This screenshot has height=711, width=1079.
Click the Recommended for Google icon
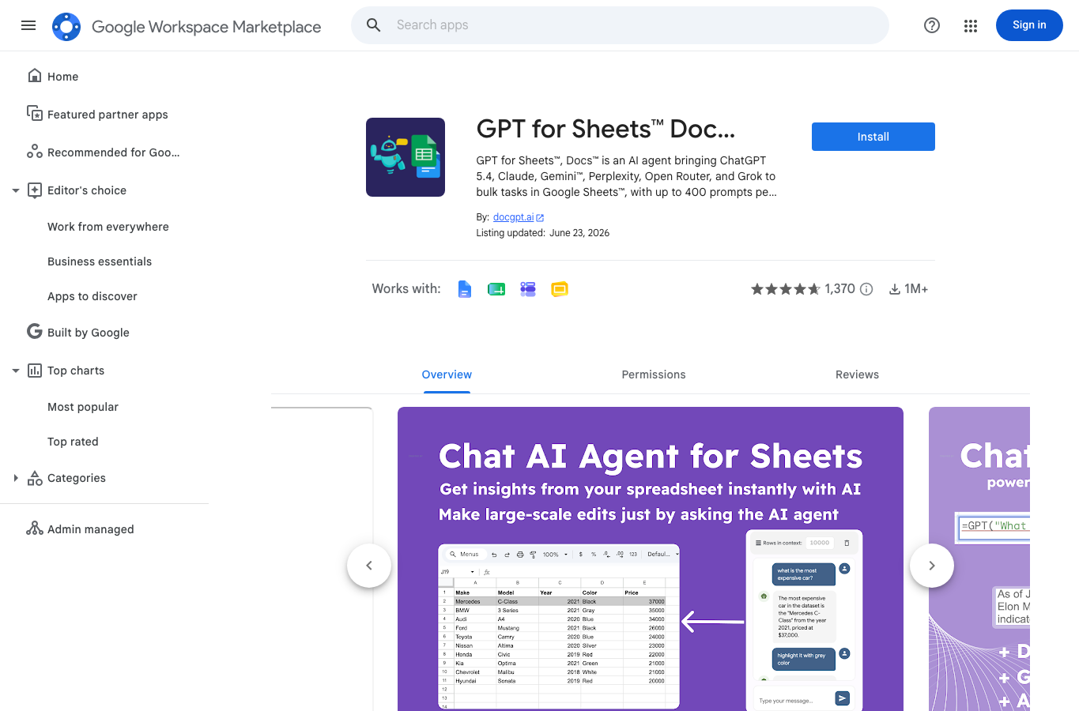[34, 152]
